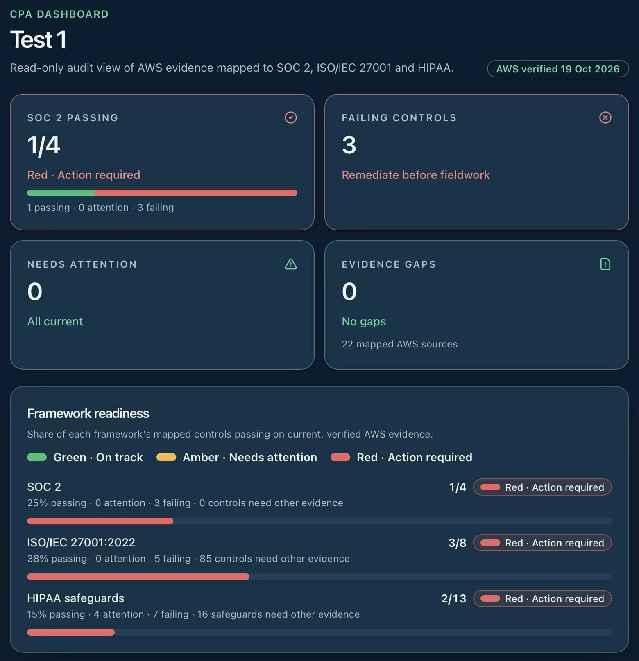This screenshot has width=639, height=661.
Task: Click the 'SOC 2' framework name in readiness list
Action: click(x=44, y=487)
